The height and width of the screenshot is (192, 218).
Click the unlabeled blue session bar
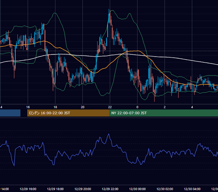point(10,113)
